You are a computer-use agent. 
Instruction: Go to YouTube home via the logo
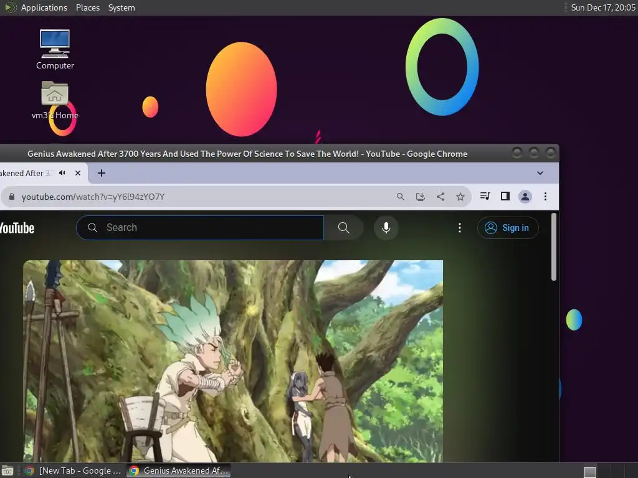pos(17,228)
